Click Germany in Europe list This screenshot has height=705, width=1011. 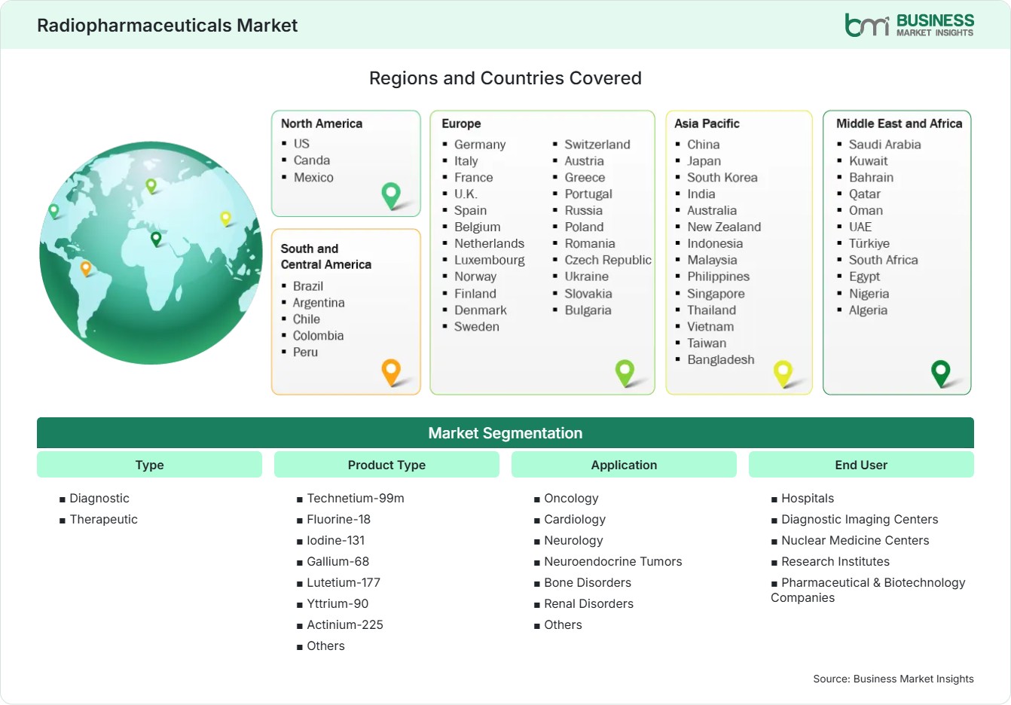tap(480, 145)
